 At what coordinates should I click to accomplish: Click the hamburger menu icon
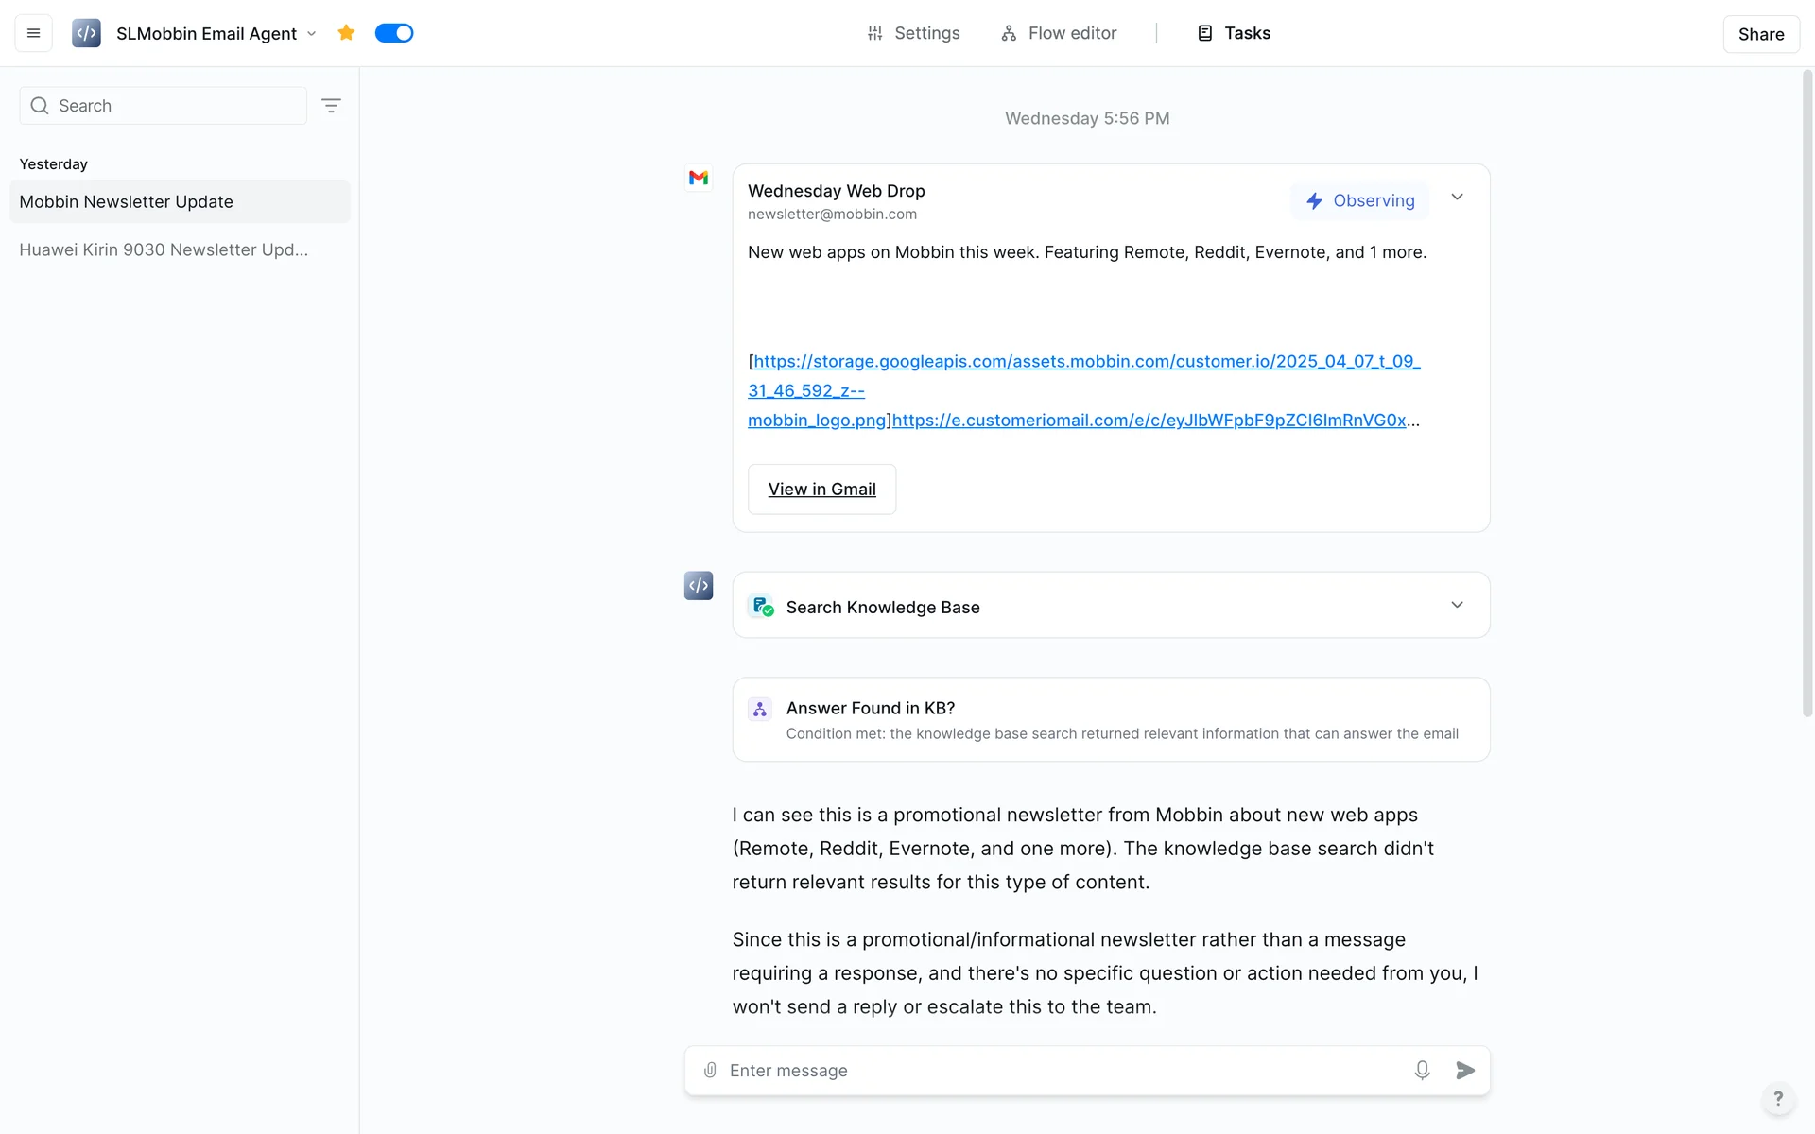click(33, 33)
